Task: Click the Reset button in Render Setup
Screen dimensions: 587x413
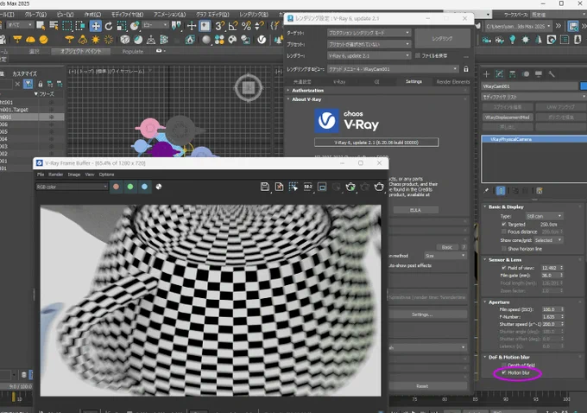Action: (422, 386)
